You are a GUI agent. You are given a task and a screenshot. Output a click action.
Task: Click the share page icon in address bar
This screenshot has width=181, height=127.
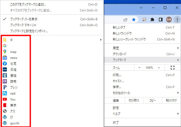125,20
